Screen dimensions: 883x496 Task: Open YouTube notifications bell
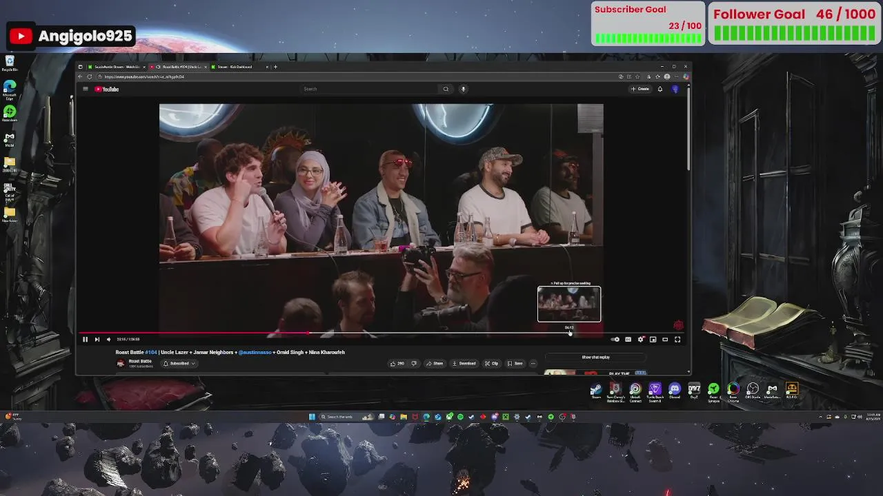click(660, 89)
